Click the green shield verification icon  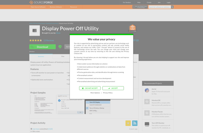point(60,47)
